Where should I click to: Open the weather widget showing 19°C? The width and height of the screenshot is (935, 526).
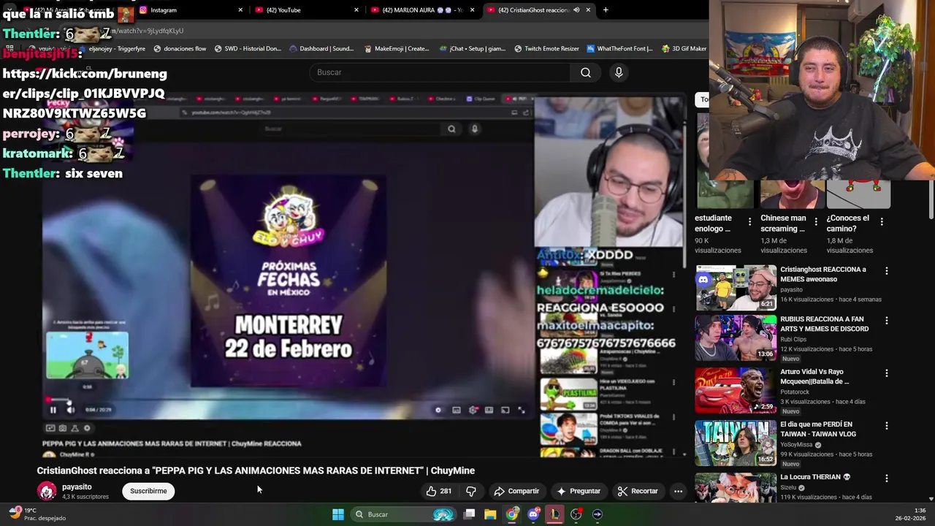click(38, 514)
